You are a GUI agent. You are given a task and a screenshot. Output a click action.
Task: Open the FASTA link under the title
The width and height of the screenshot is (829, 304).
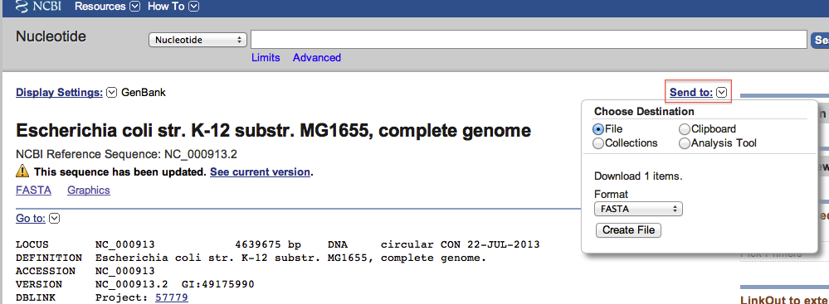click(x=33, y=191)
